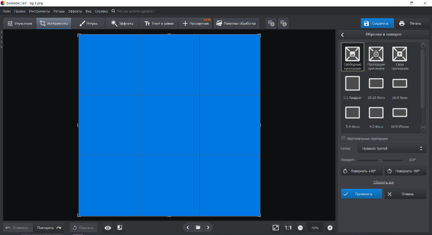Select the Свободные пропорции crop mode

pos(353,54)
